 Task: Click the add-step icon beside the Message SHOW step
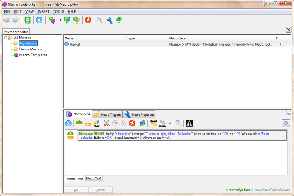(x=71, y=135)
